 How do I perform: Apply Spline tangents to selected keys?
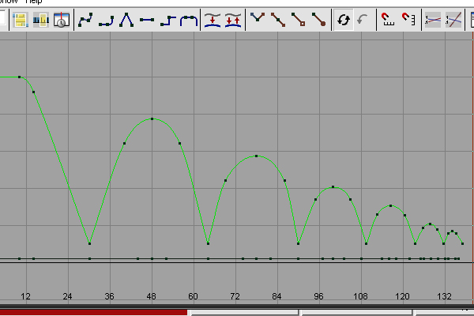(x=85, y=20)
